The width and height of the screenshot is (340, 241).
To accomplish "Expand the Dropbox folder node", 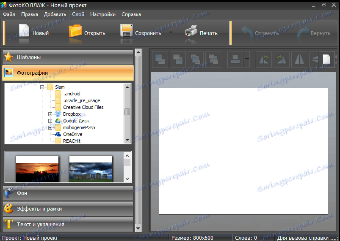I will pyautogui.click(x=50, y=114).
